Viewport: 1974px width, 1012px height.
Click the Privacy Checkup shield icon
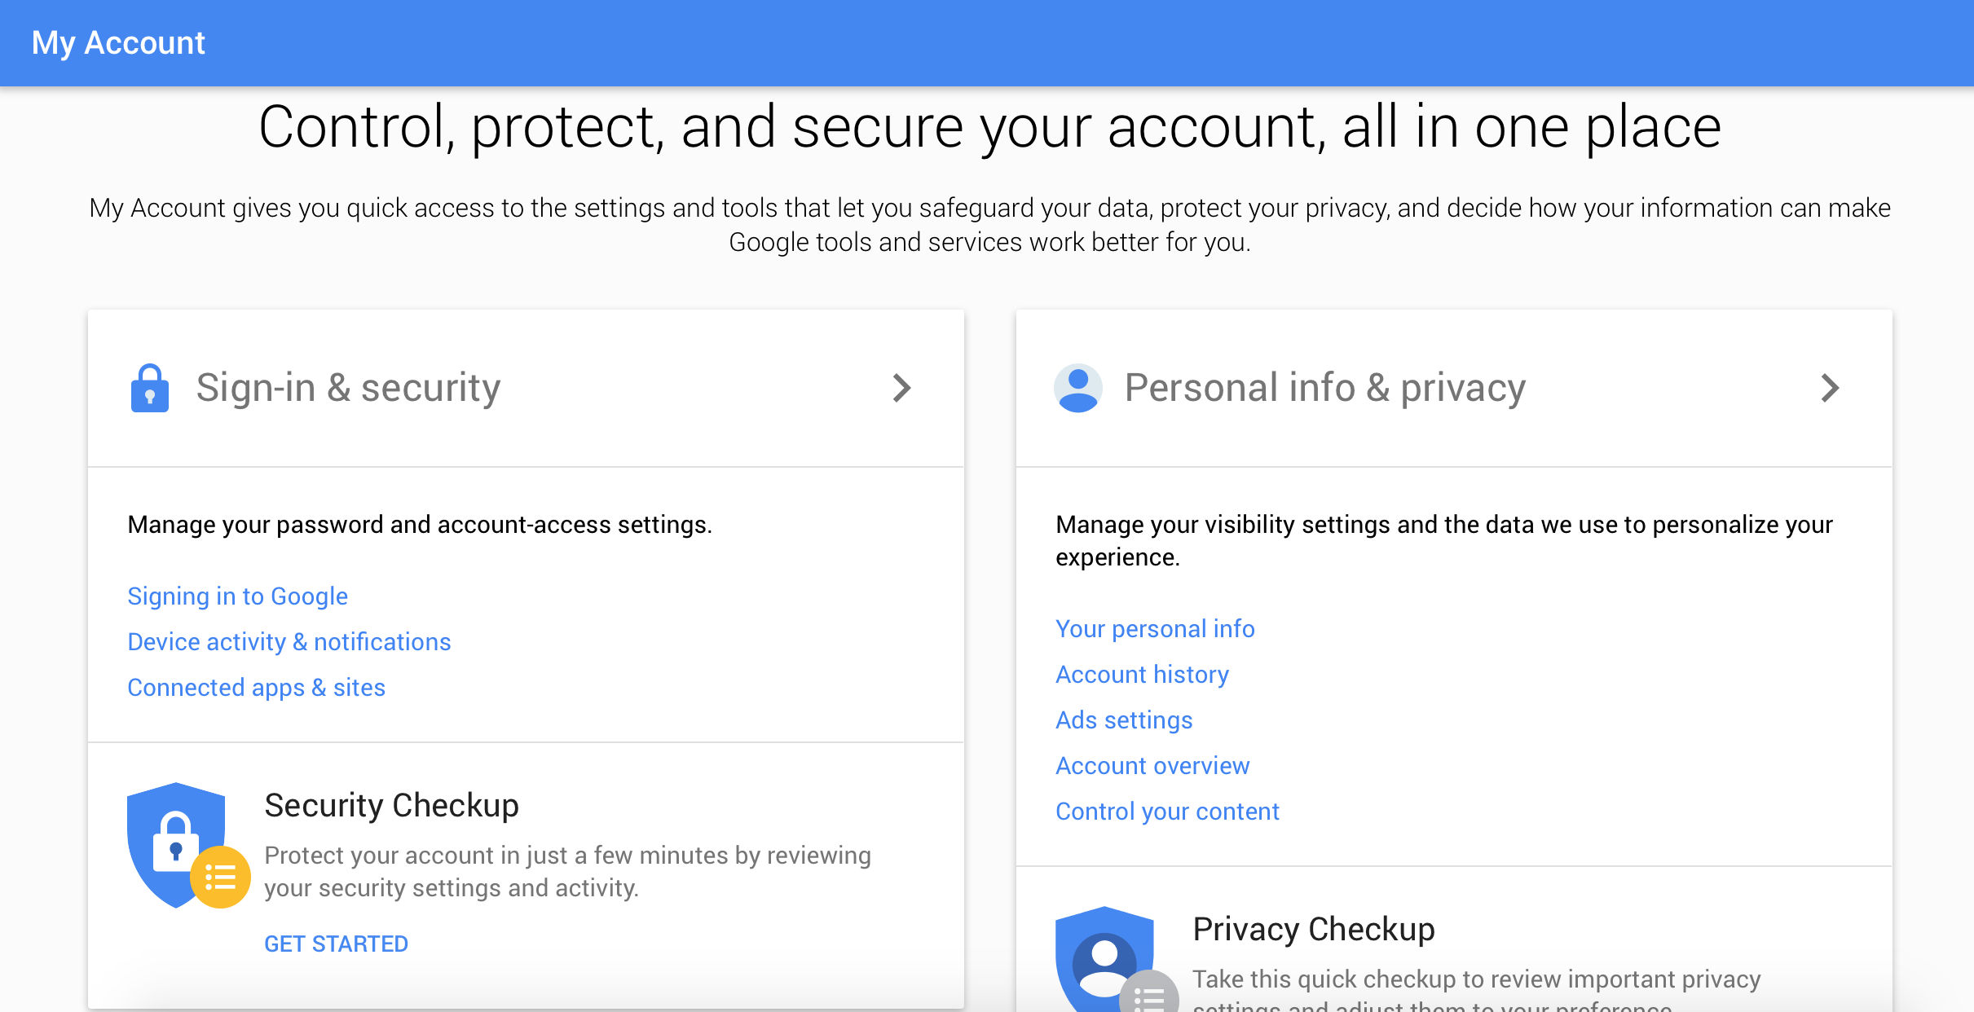pyautogui.click(x=1104, y=959)
